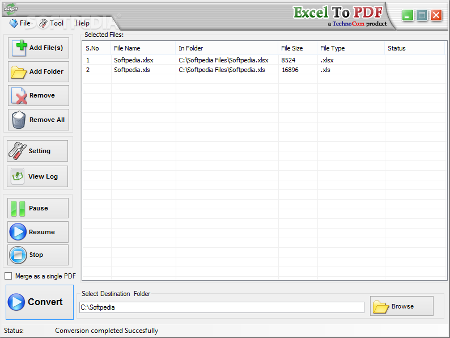The image size is (450, 338).
Task: Click path C:\Softpedia Files\Softpedia.xls
Action: pos(222,70)
